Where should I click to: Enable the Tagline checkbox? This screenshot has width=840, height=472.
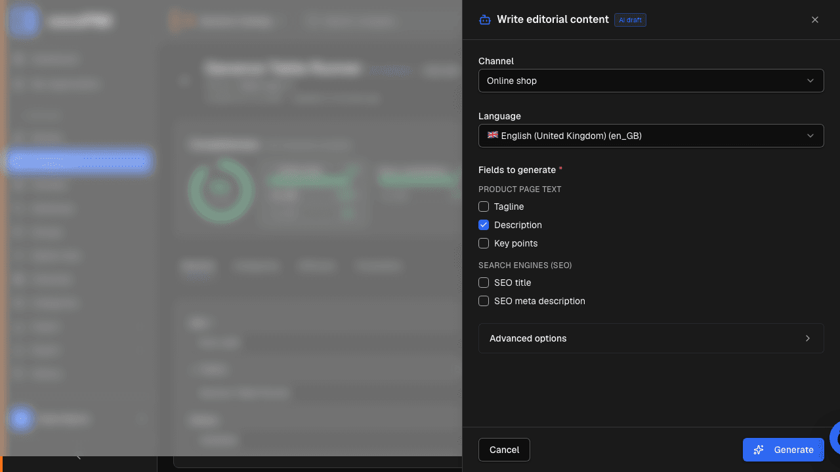tap(484, 206)
